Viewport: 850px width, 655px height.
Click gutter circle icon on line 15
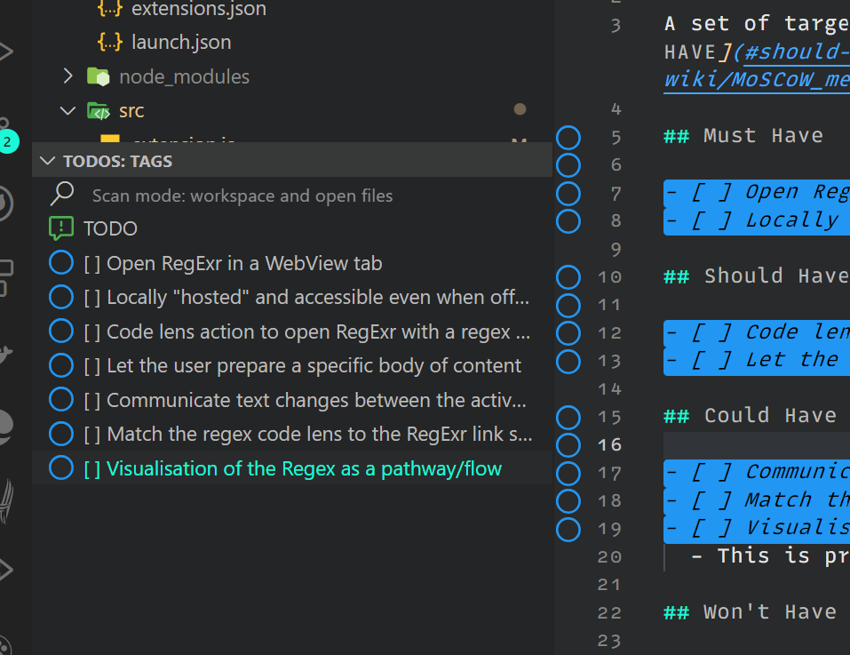568,418
